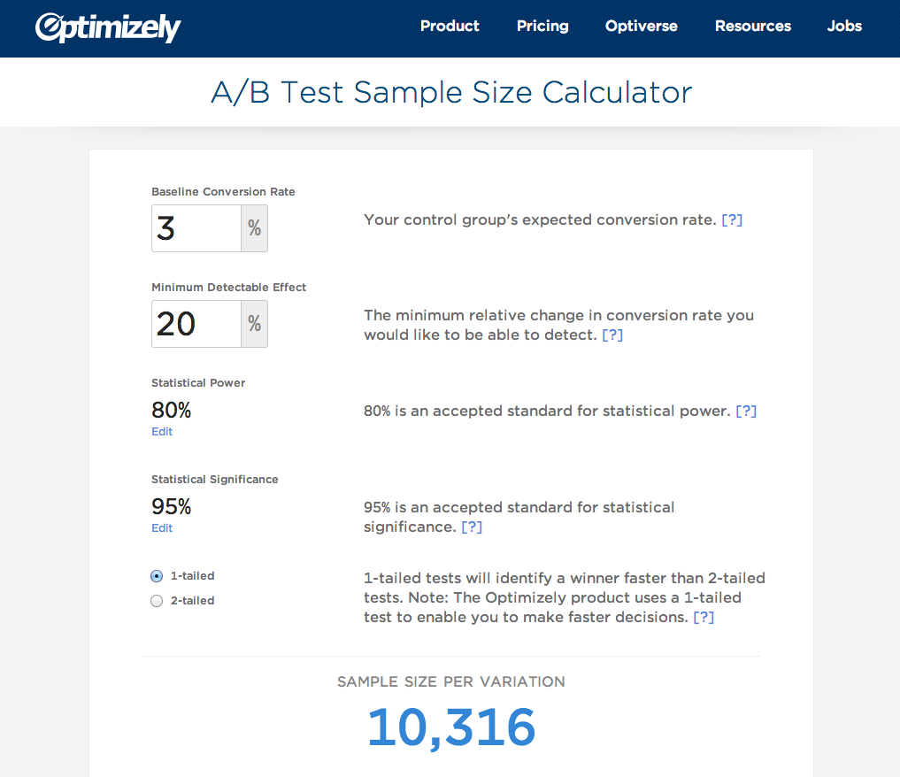
Task: Click the Baseline Conversion Rate input field
Action: (x=196, y=227)
